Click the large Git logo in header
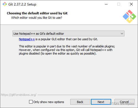138x108 pixels. click(x=129, y=17)
